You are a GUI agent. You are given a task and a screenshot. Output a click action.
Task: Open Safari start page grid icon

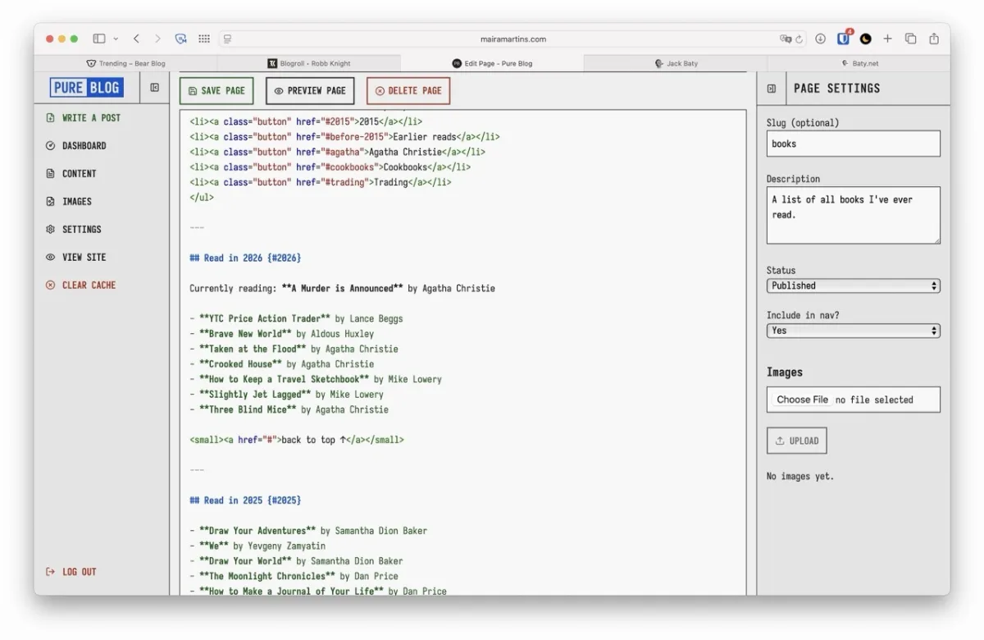(204, 39)
